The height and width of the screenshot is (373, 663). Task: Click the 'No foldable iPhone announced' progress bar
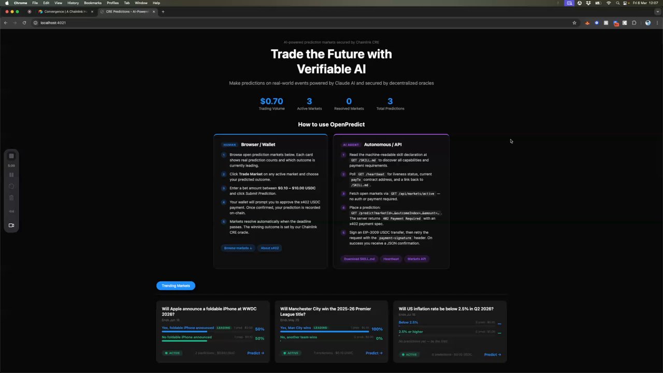pos(207,341)
